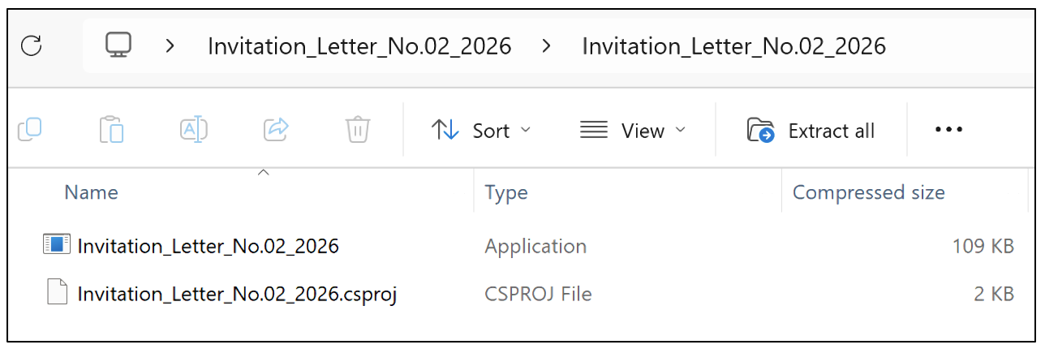Sort by the Type column header
Screen dimensions: 1045x349
505,192
